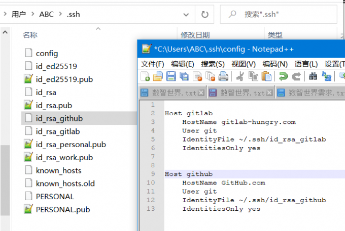Image resolution: width=345 pixels, height=231 pixels.
Task: Select the known_hosts file
Action: (x=58, y=170)
